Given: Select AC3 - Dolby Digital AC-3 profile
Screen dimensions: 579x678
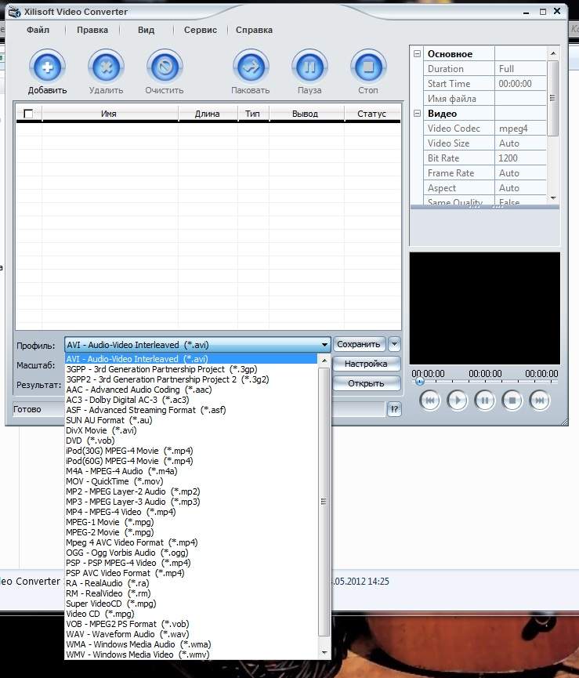Looking at the screenshot, I should tap(190, 400).
